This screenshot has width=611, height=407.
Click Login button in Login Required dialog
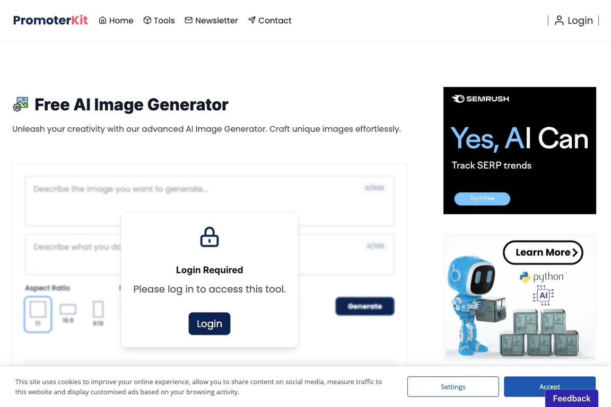pyautogui.click(x=210, y=324)
